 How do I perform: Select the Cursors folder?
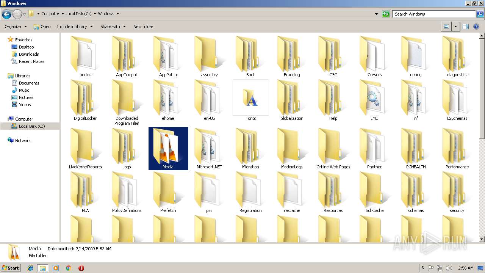(x=374, y=57)
